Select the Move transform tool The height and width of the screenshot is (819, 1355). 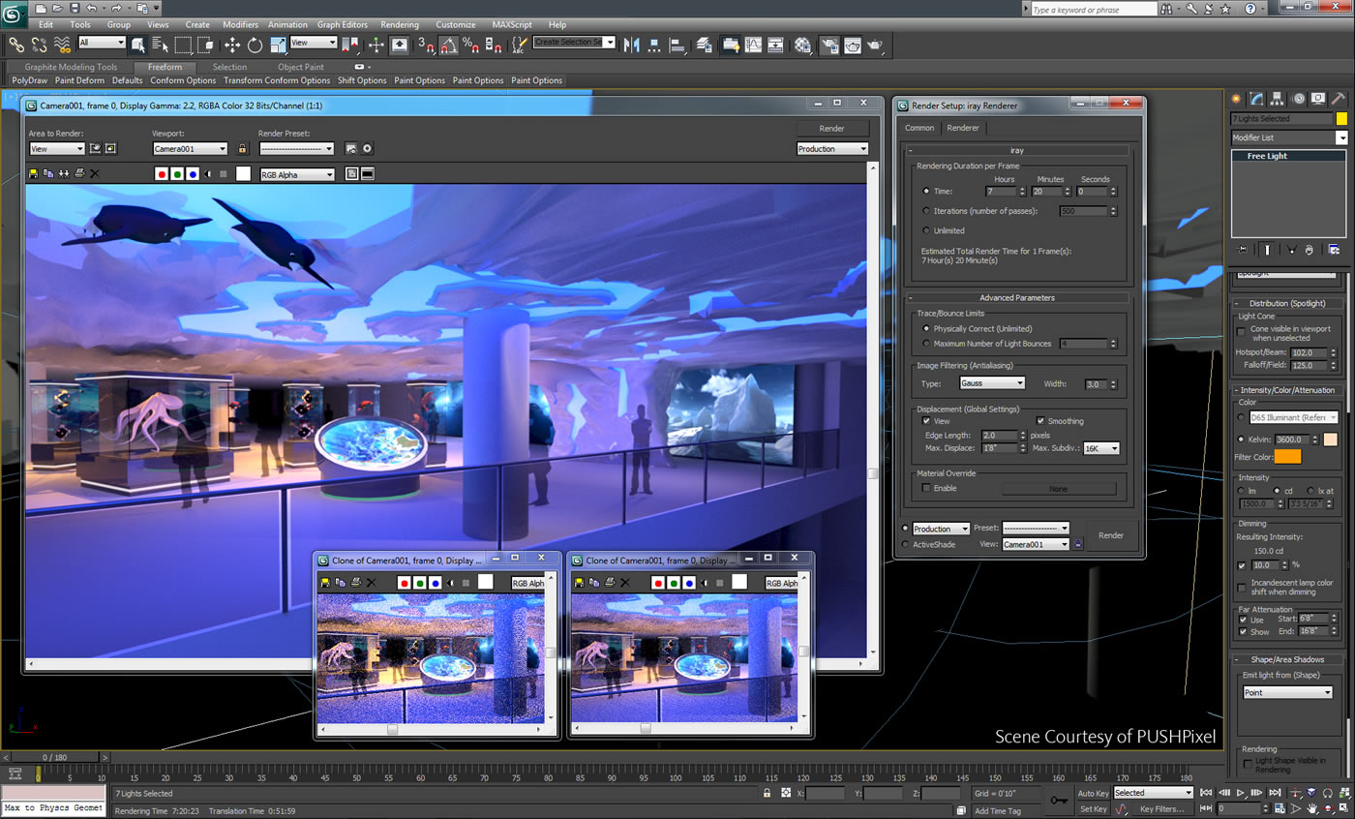[x=232, y=45]
